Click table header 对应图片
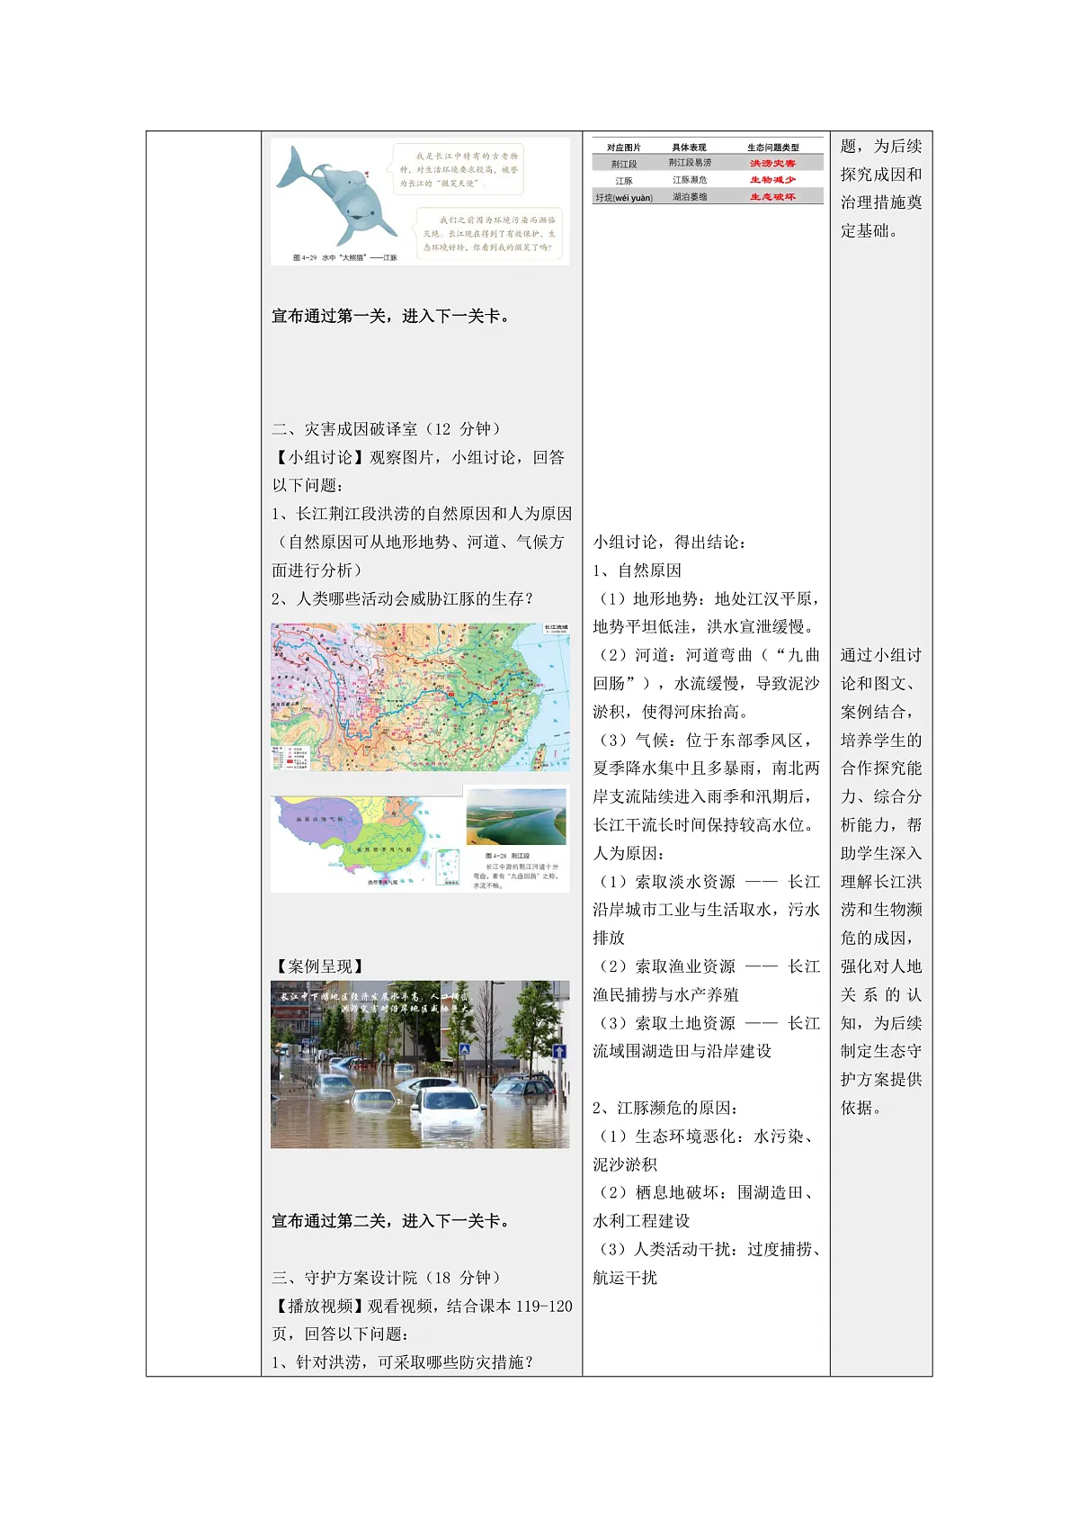Viewport: 1079px width, 1527px height. [623, 148]
